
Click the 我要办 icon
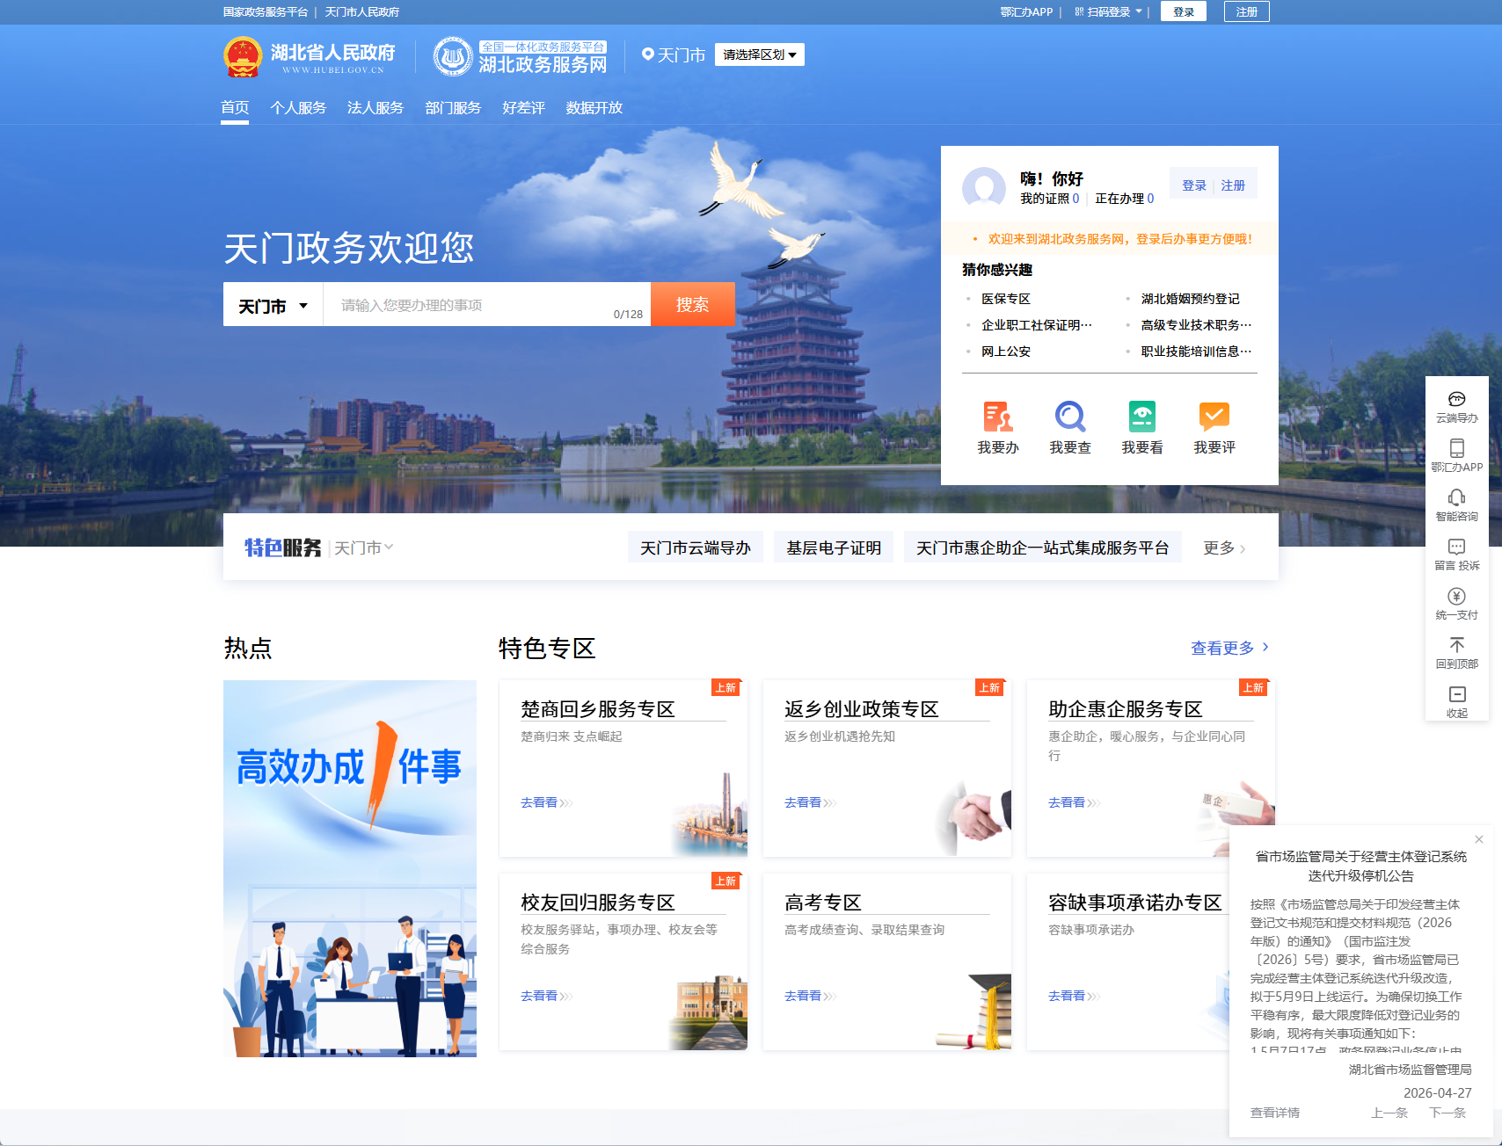pyautogui.click(x=998, y=417)
